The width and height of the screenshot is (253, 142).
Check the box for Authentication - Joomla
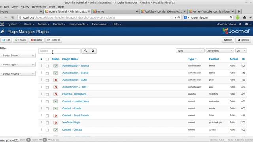point(47,66)
